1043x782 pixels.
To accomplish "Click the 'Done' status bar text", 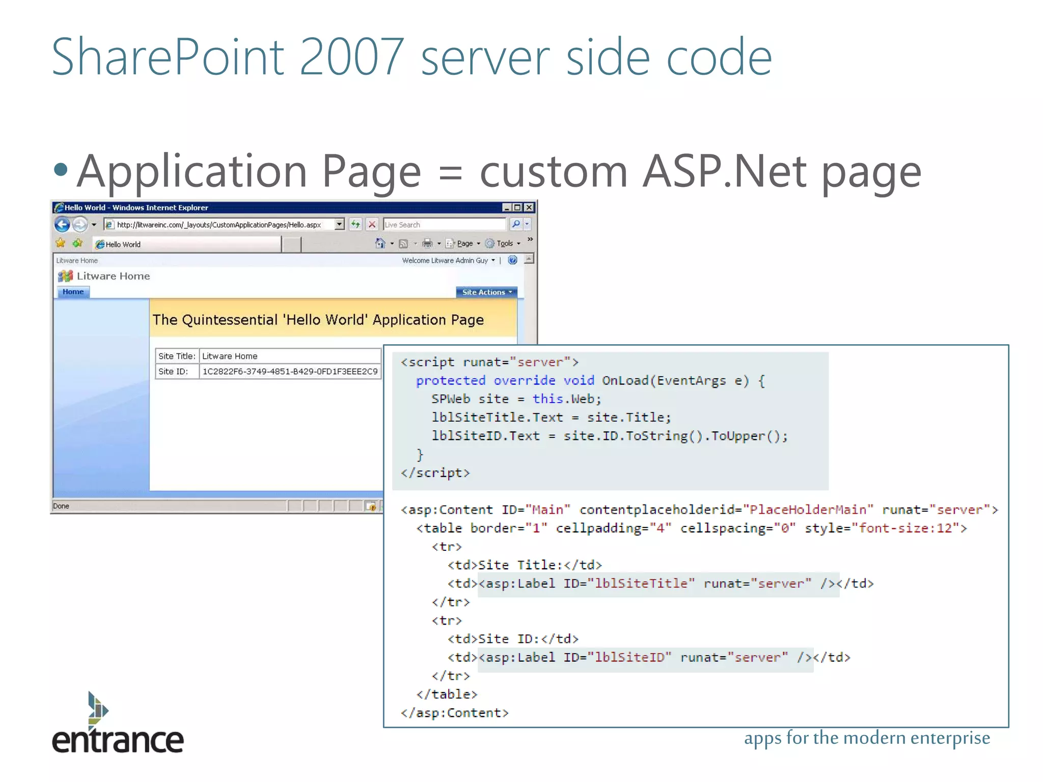I will (61, 506).
